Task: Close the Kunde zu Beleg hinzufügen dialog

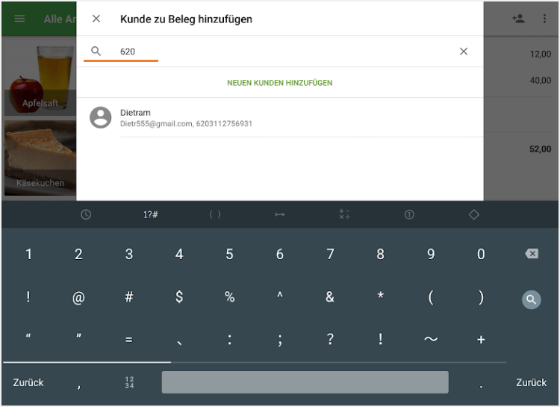Action: pos(96,19)
